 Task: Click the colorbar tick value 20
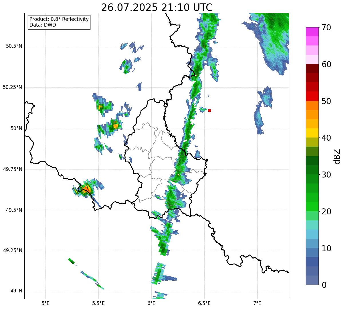pos(326,212)
